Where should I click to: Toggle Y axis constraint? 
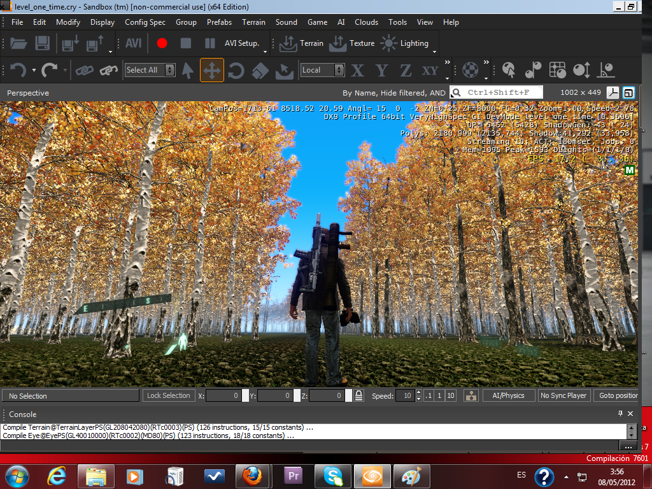click(x=382, y=70)
